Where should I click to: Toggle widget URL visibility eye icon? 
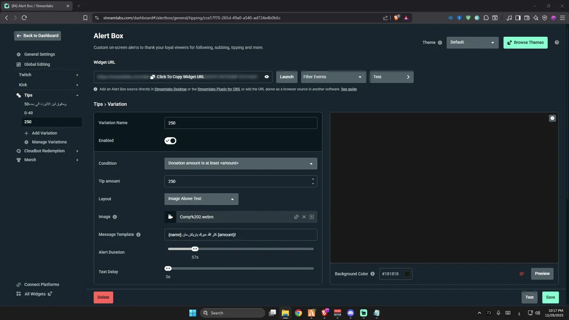point(267,77)
